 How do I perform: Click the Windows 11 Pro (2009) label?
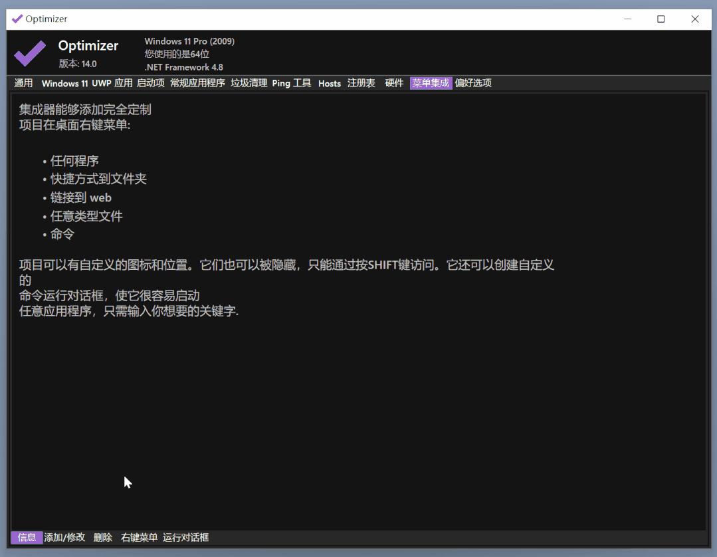point(189,41)
